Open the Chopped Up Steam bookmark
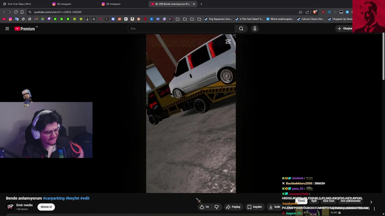Image resolution: width=385 pixels, height=216 pixels. click(x=340, y=19)
